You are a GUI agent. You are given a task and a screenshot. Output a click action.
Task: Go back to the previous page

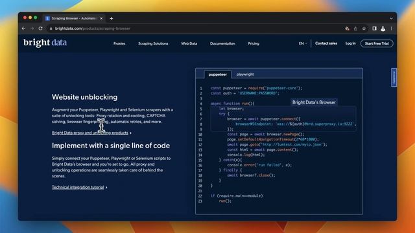(x=23, y=28)
